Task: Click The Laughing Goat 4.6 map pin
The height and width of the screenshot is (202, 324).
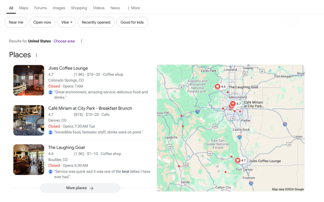Action: [x=221, y=87]
